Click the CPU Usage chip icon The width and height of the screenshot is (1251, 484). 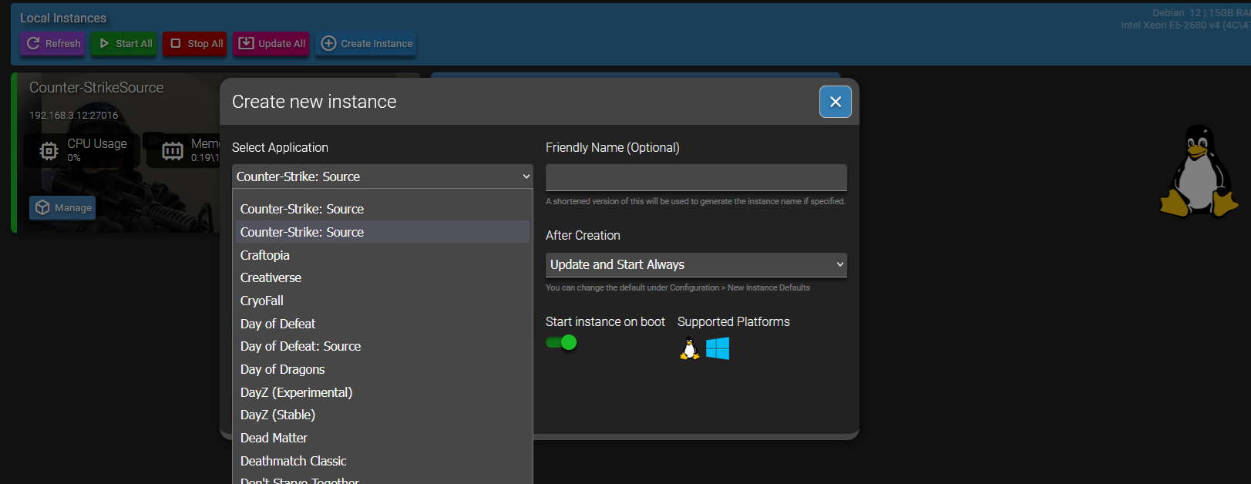coord(49,150)
